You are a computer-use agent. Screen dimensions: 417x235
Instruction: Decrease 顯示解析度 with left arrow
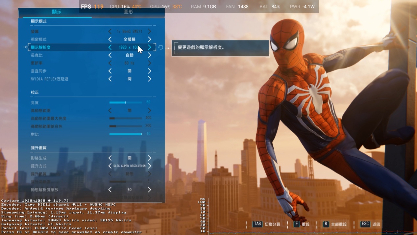110,47
